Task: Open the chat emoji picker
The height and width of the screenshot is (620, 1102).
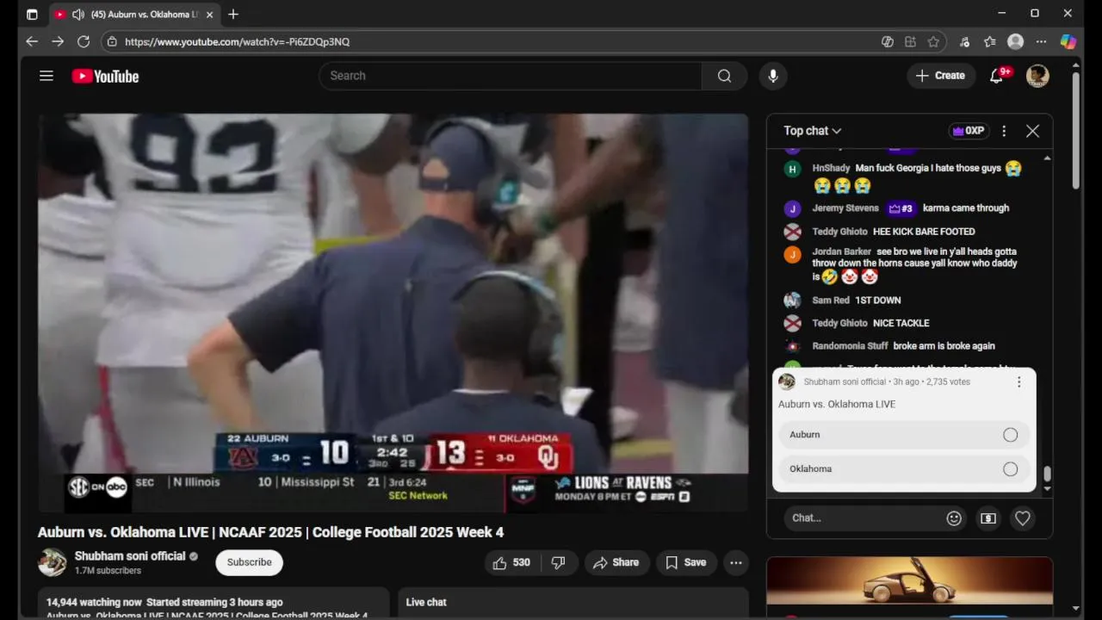Action: 954,518
